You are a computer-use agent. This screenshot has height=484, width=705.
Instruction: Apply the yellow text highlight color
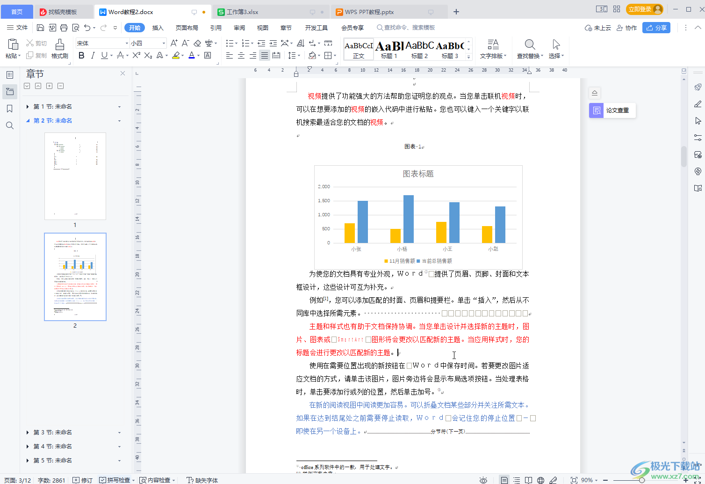[x=175, y=56]
